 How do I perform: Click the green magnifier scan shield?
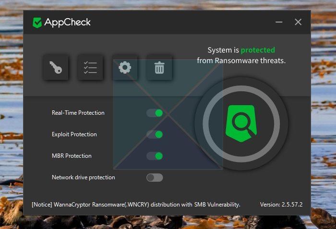pyautogui.click(x=241, y=123)
